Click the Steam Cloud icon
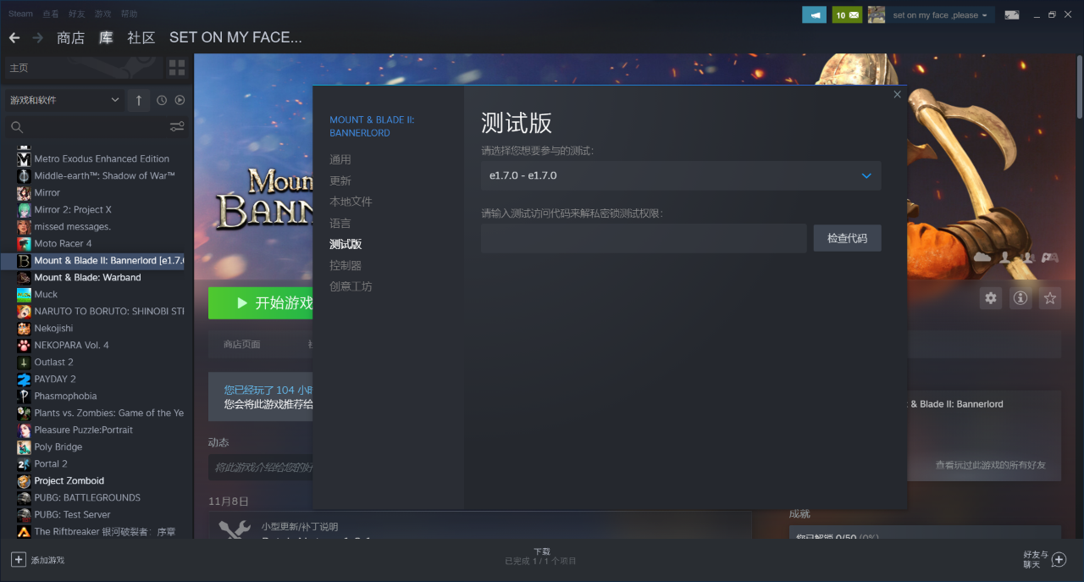 click(982, 257)
